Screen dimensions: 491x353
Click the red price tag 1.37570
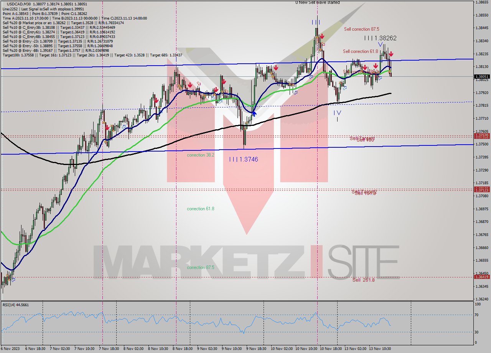click(482, 136)
